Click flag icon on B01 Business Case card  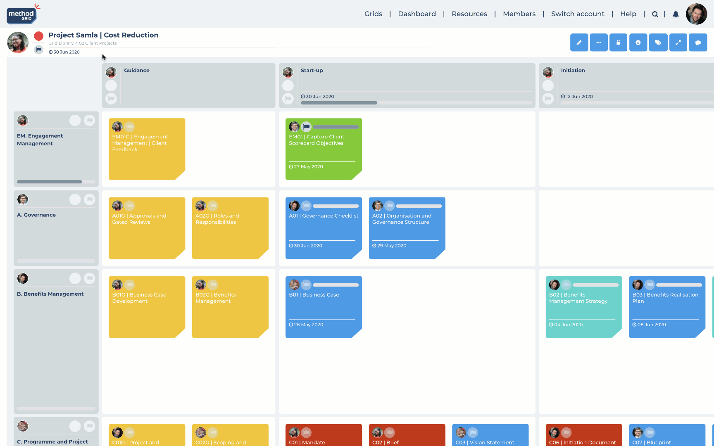(306, 285)
